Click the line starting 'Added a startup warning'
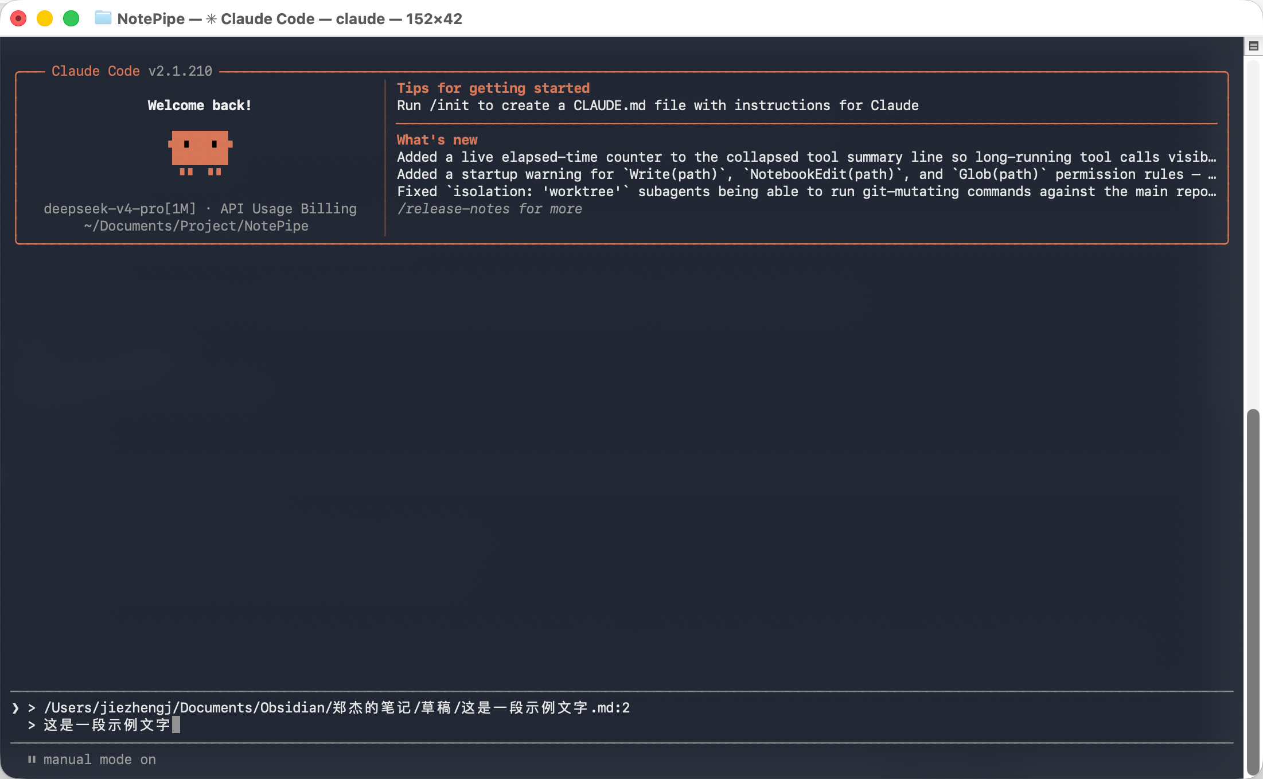The image size is (1263, 779). pos(806,174)
